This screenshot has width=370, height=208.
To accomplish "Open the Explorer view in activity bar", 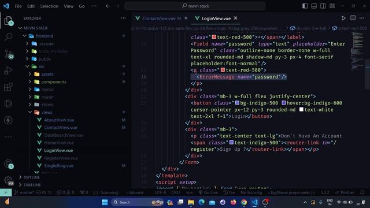I will click(x=8, y=21).
